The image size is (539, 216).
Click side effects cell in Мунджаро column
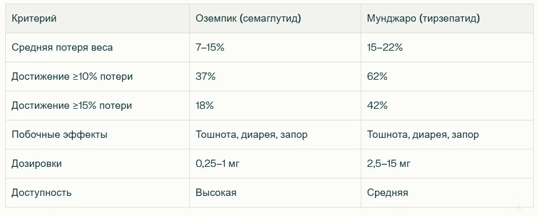click(423, 135)
